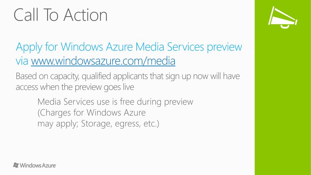311x175 pixels.
Task: Click the 'Windows Azure' footer logo text
Action: tap(38, 165)
